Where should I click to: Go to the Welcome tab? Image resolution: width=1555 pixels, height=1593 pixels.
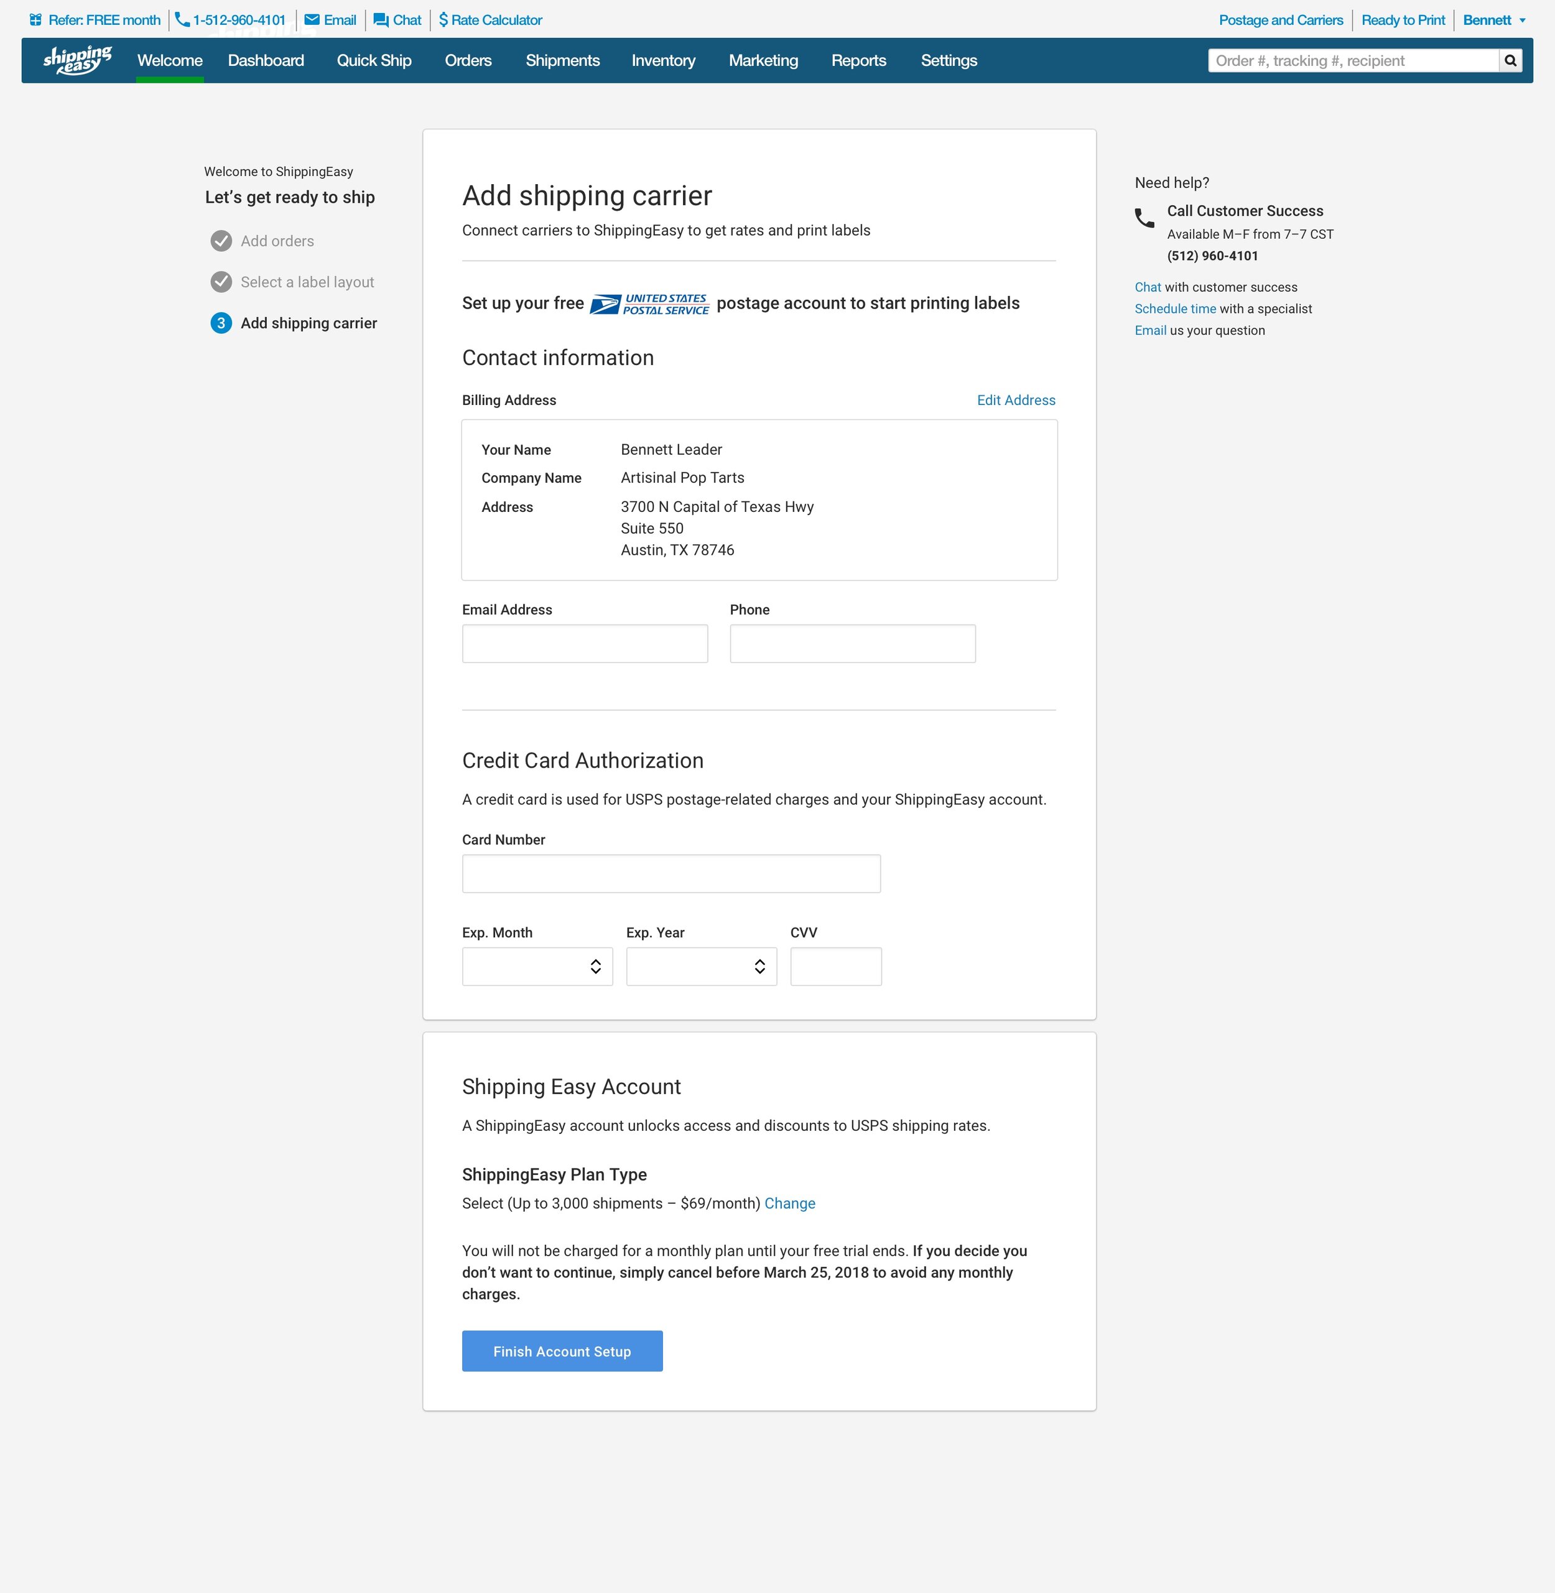[x=170, y=60]
